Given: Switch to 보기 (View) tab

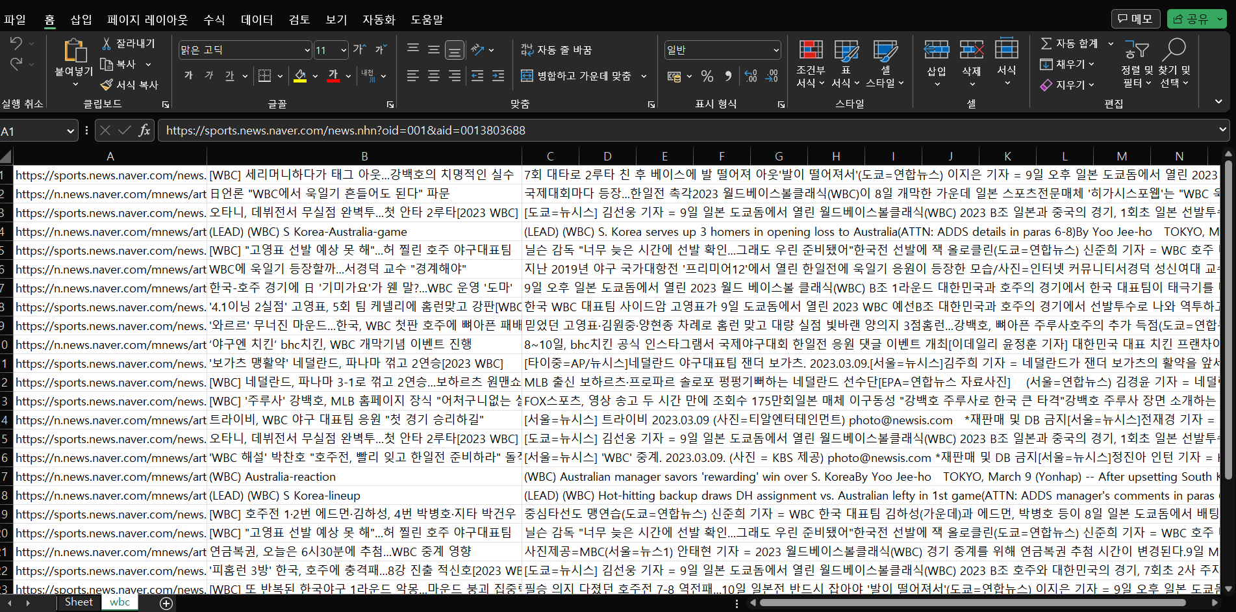Looking at the screenshot, I should click(336, 19).
